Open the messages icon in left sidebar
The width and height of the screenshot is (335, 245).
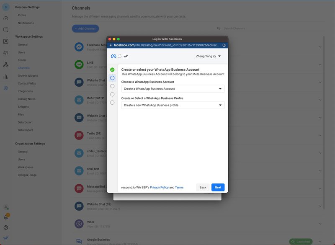pyautogui.click(x=6, y=30)
